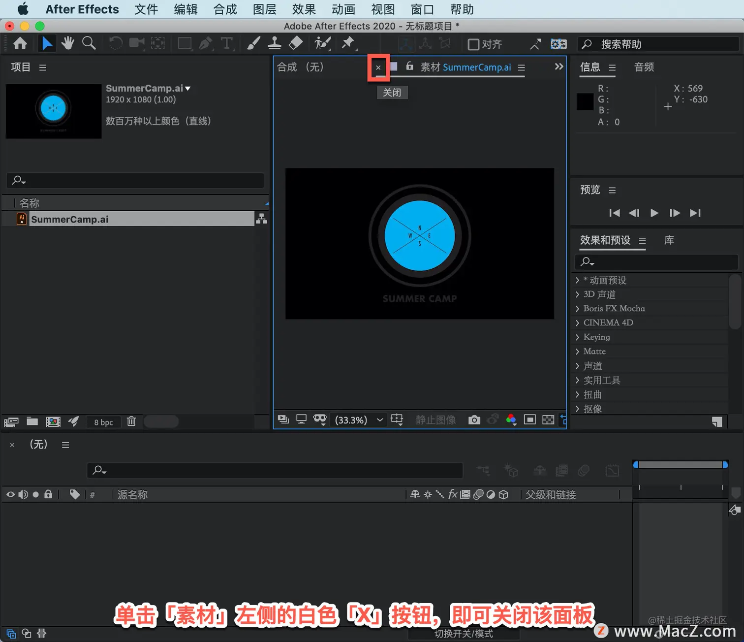This screenshot has height=642, width=744.
Task: Click 切换开关/模式 button
Action: coord(464,634)
